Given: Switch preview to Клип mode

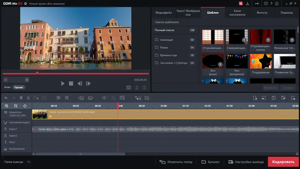Looking at the screenshot, I should coord(7,87).
